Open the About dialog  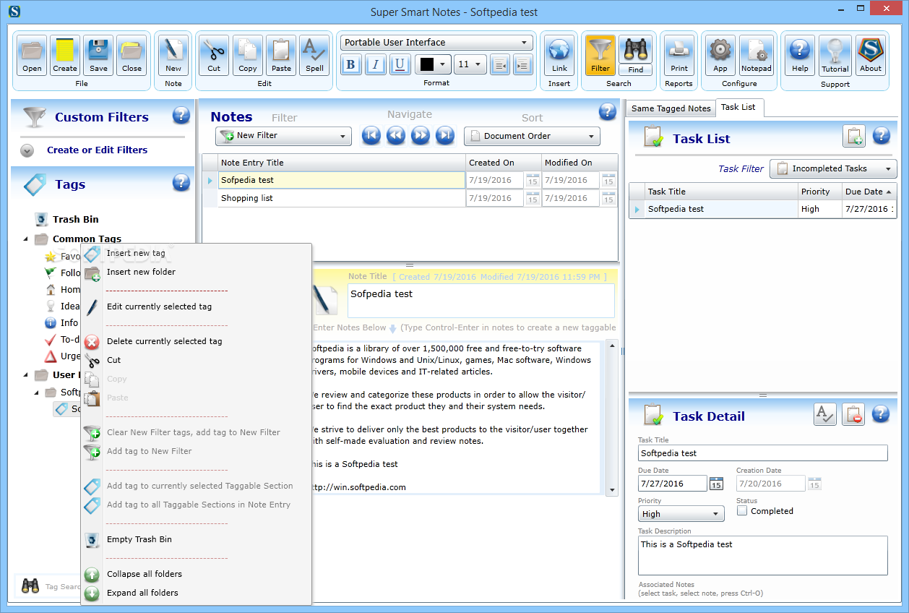871,55
